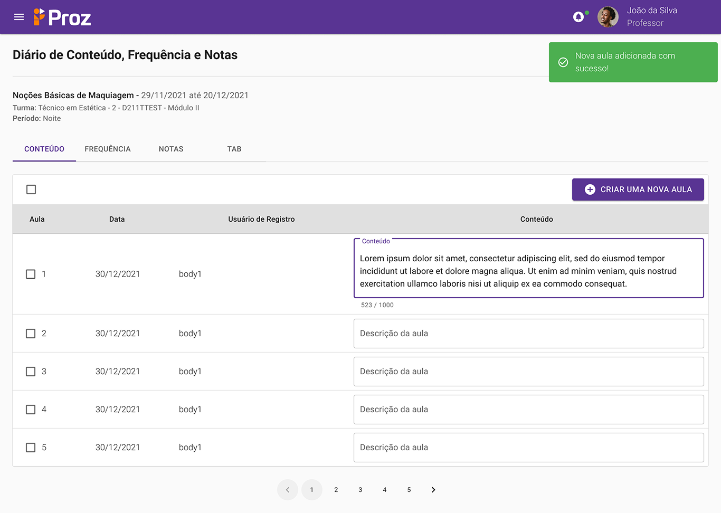The width and height of the screenshot is (721, 513).
Task: Click the description field for aula 4
Action: [x=528, y=410]
